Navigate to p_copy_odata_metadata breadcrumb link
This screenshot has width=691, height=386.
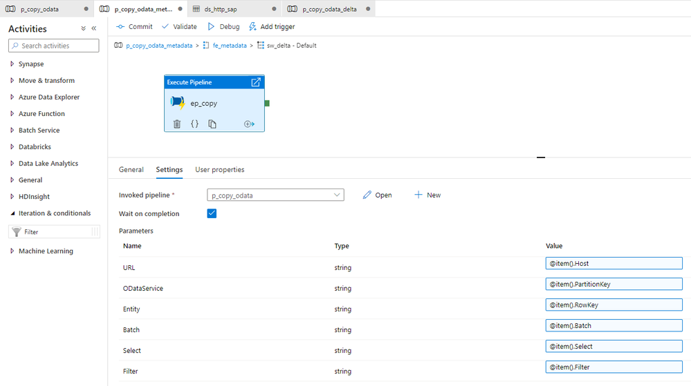click(159, 46)
